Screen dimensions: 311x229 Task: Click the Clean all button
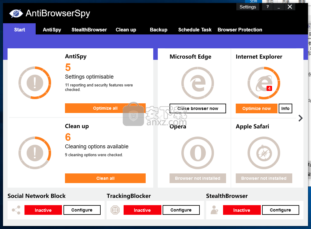[105, 178]
